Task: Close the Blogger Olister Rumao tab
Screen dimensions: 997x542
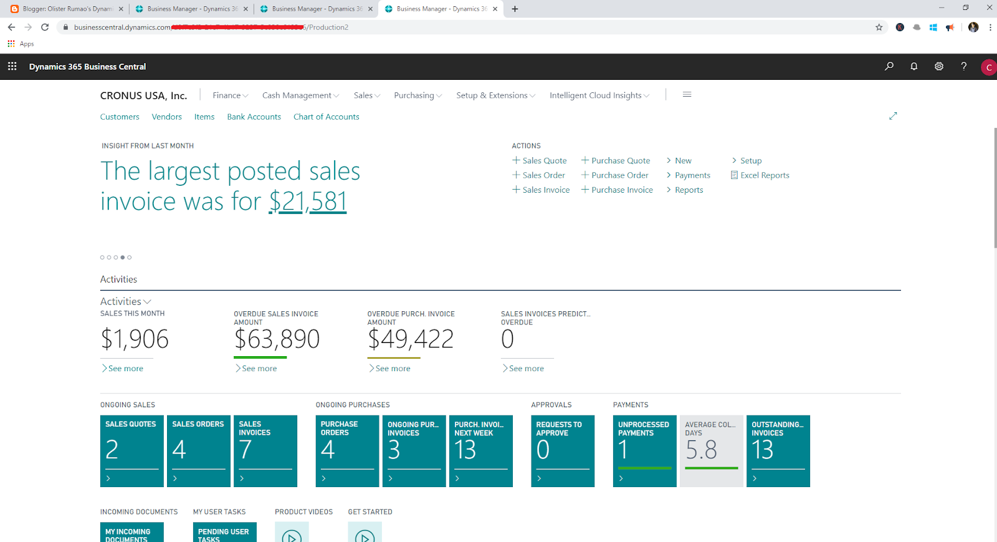Action: 121,9
